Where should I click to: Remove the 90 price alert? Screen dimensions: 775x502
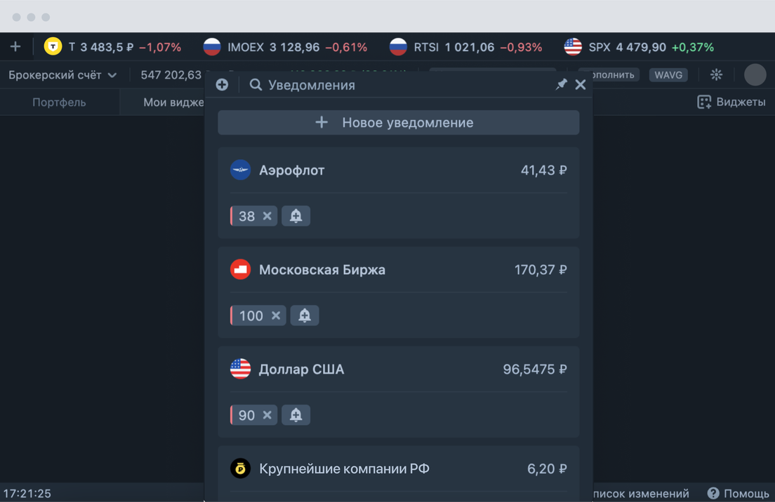pyautogui.click(x=267, y=415)
